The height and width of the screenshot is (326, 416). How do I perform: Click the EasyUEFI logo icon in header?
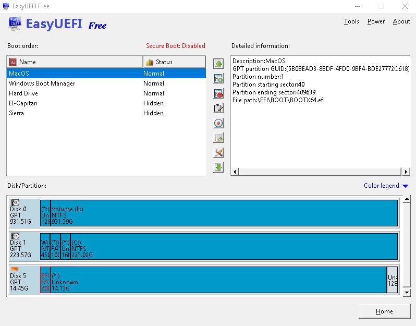pos(15,23)
